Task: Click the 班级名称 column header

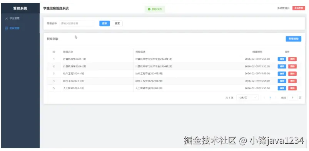Action: [x=68, y=52]
